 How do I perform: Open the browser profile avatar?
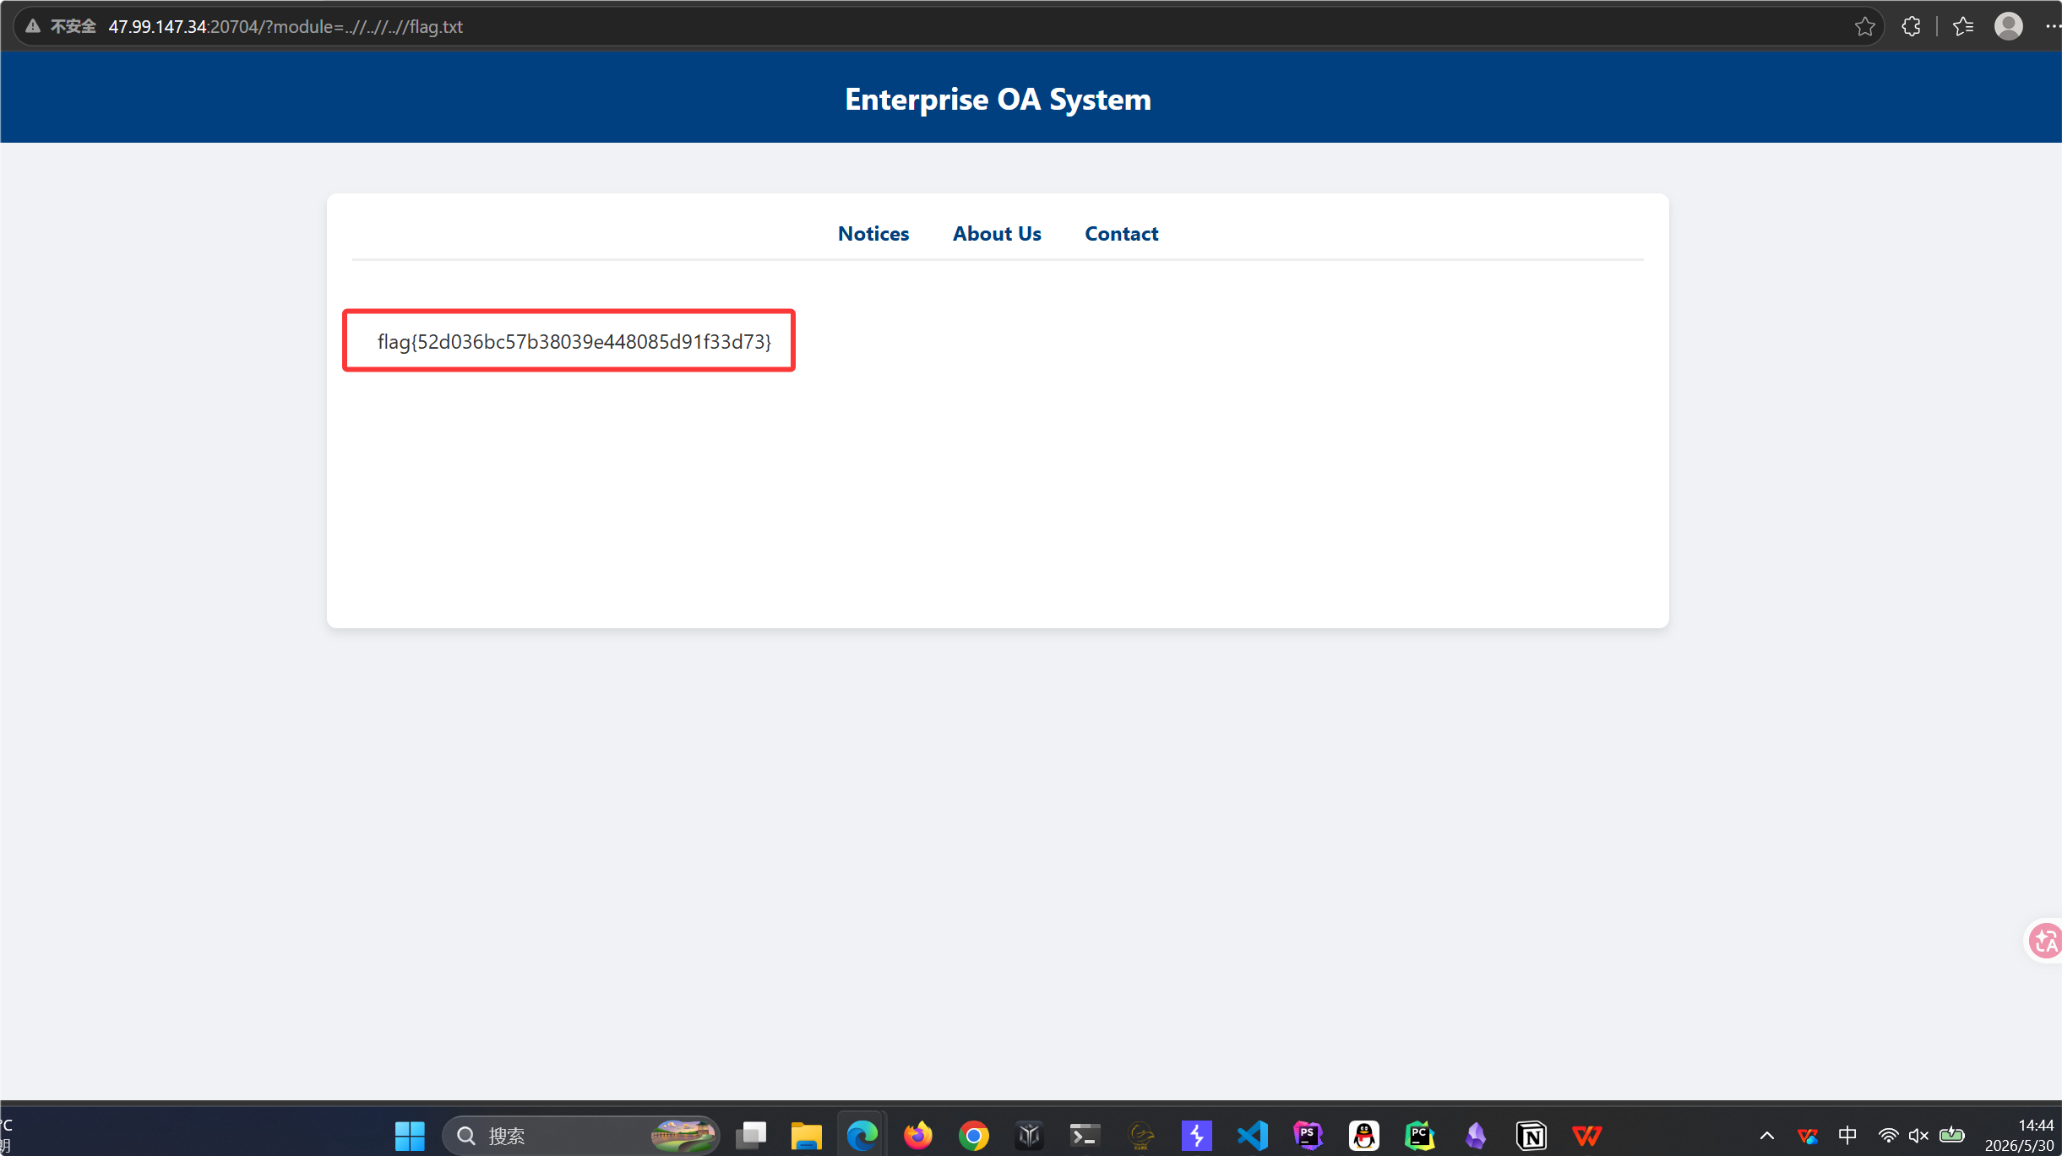(x=2008, y=26)
